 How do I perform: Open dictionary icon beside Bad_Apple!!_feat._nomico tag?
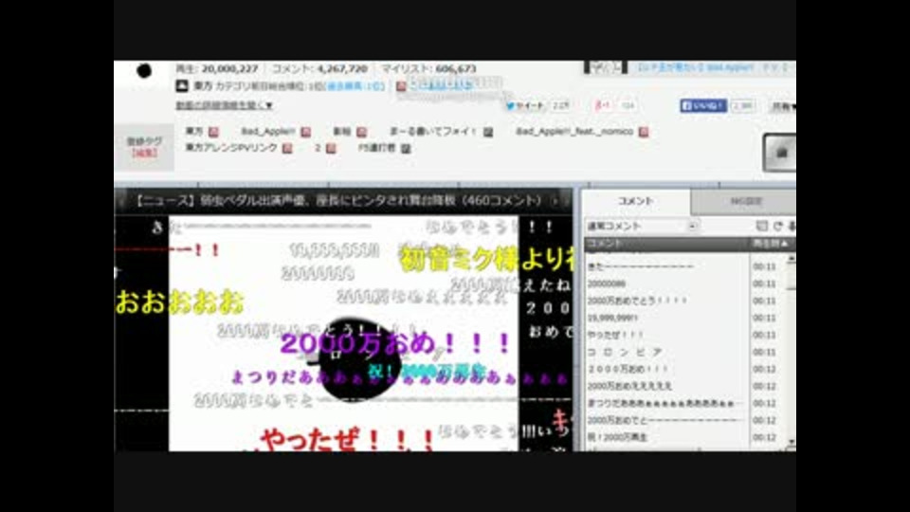tap(644, 132)
